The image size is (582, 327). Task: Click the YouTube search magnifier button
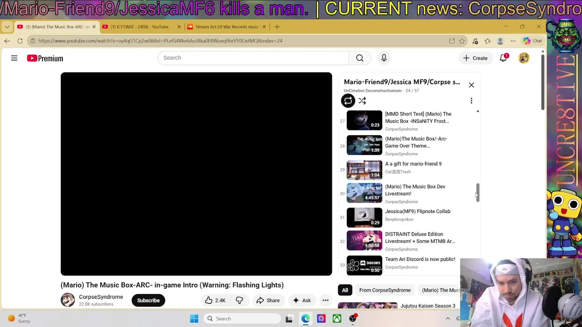click(360, 58)
